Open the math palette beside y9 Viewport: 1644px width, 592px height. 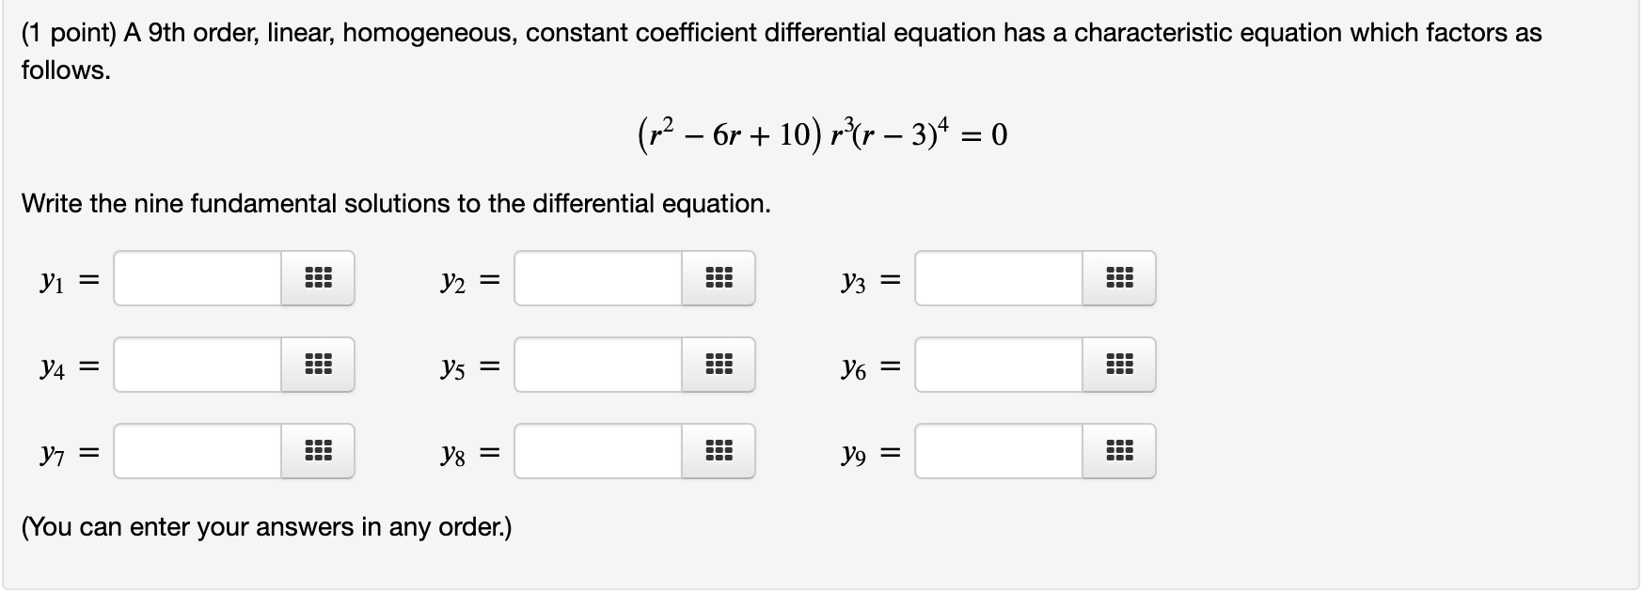1120,454
